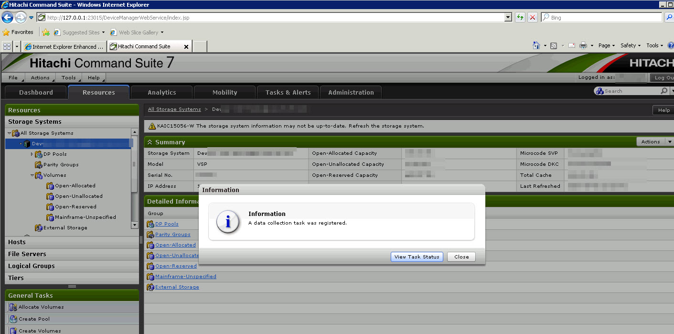Open the Help menu in the menu bar
This screenshot has height=334, width=674.
[x=94, y=77]
